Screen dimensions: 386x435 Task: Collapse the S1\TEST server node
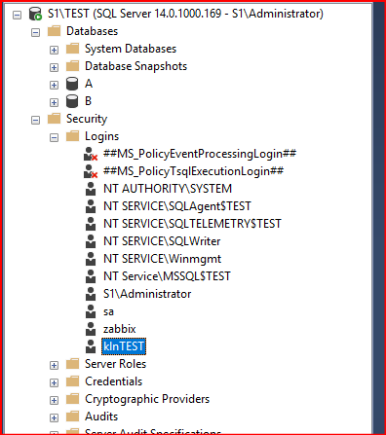click(x=17, y=15)
